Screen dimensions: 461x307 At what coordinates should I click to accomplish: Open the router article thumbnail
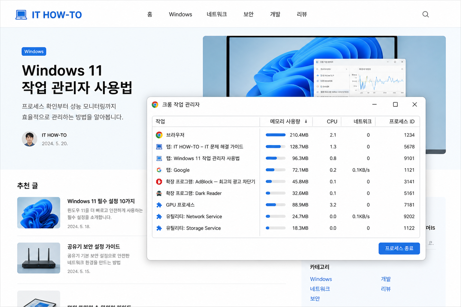click(x=39, y=258)
